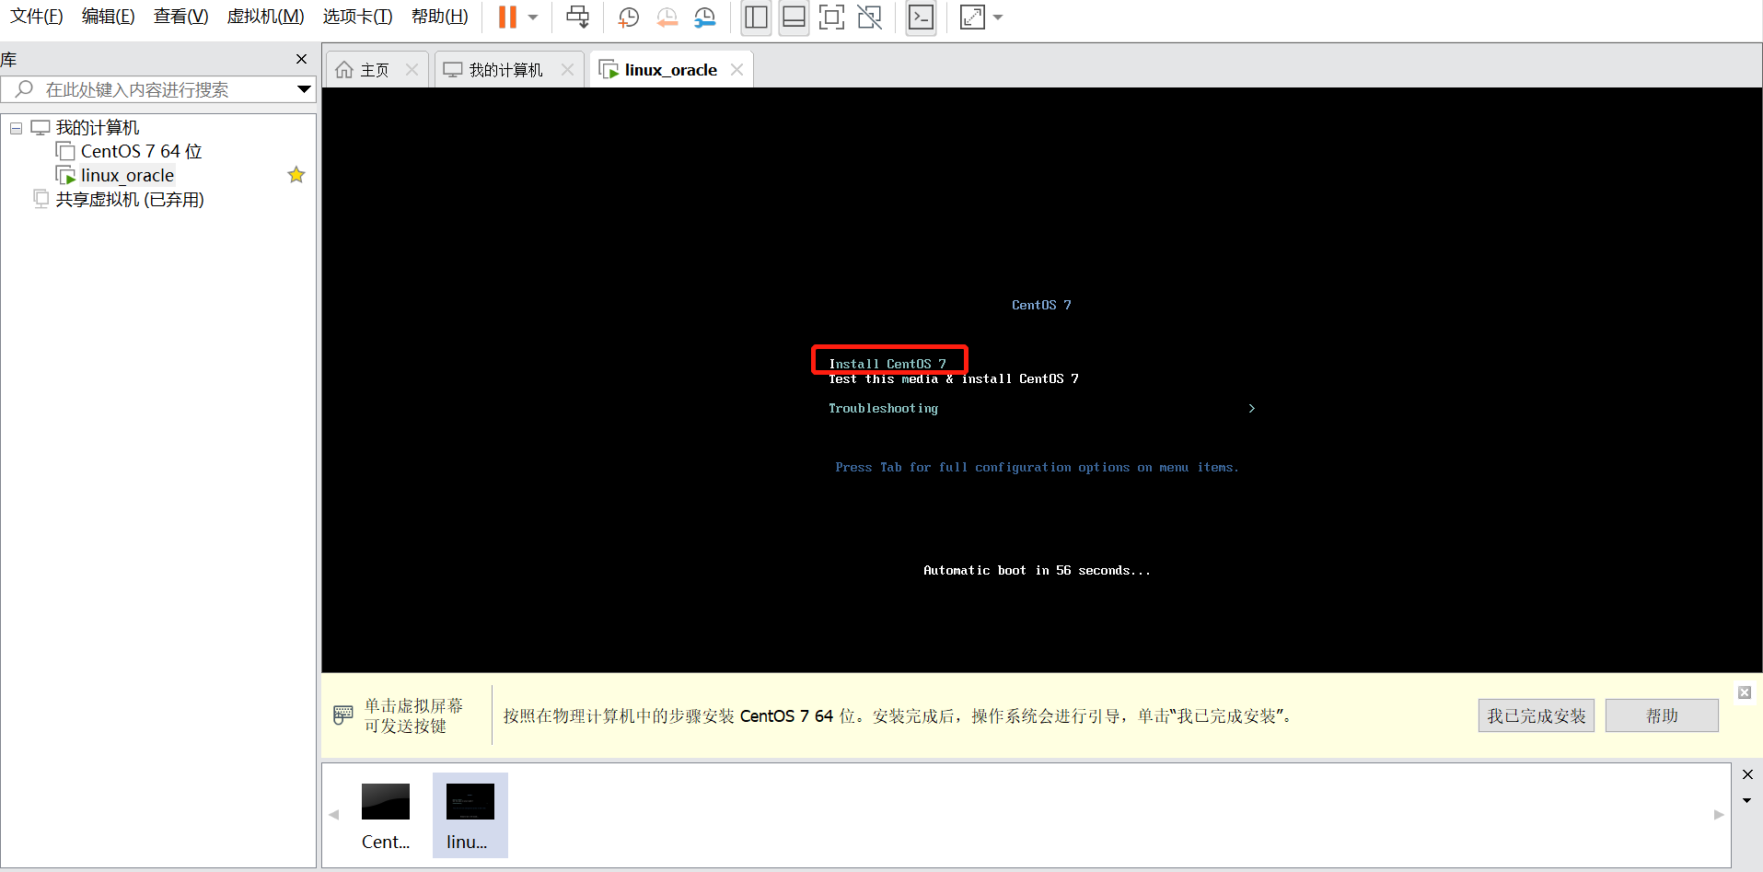Open the 选项卡(T) menu
Image resolution: width=1763 pixels, height=872 pixels.
pos(357,17)
